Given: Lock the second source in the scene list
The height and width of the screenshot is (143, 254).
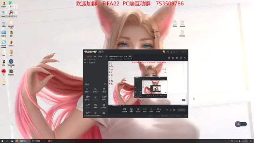Looking at the screenshot, I should [87, 63].
